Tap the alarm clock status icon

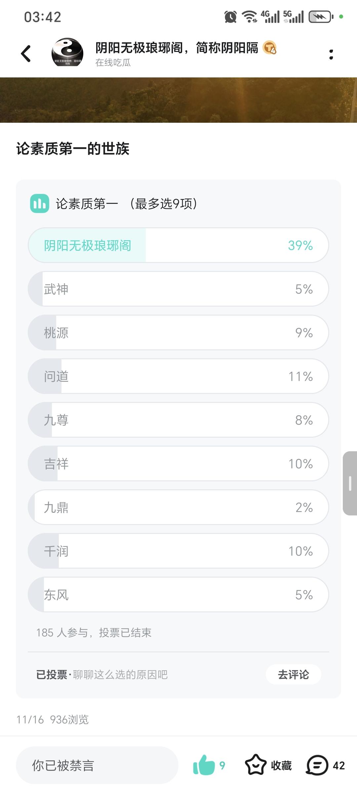point(230,17)
